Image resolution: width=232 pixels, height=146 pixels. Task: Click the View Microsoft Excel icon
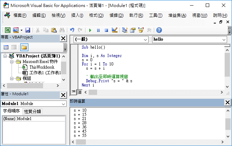pos(8,30)
